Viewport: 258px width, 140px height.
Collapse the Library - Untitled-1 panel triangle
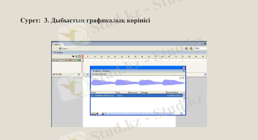pos(94,71)
